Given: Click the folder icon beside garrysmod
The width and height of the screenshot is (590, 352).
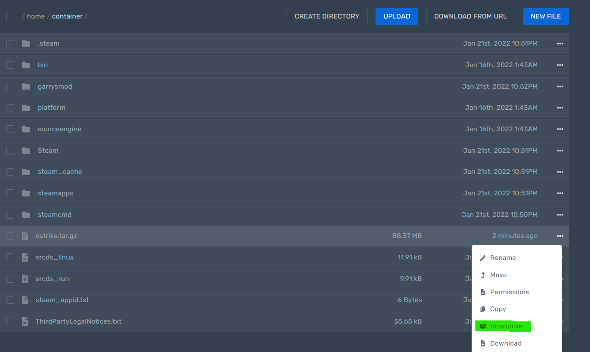Looking at the screenshot, I should (x=25, y=86).
